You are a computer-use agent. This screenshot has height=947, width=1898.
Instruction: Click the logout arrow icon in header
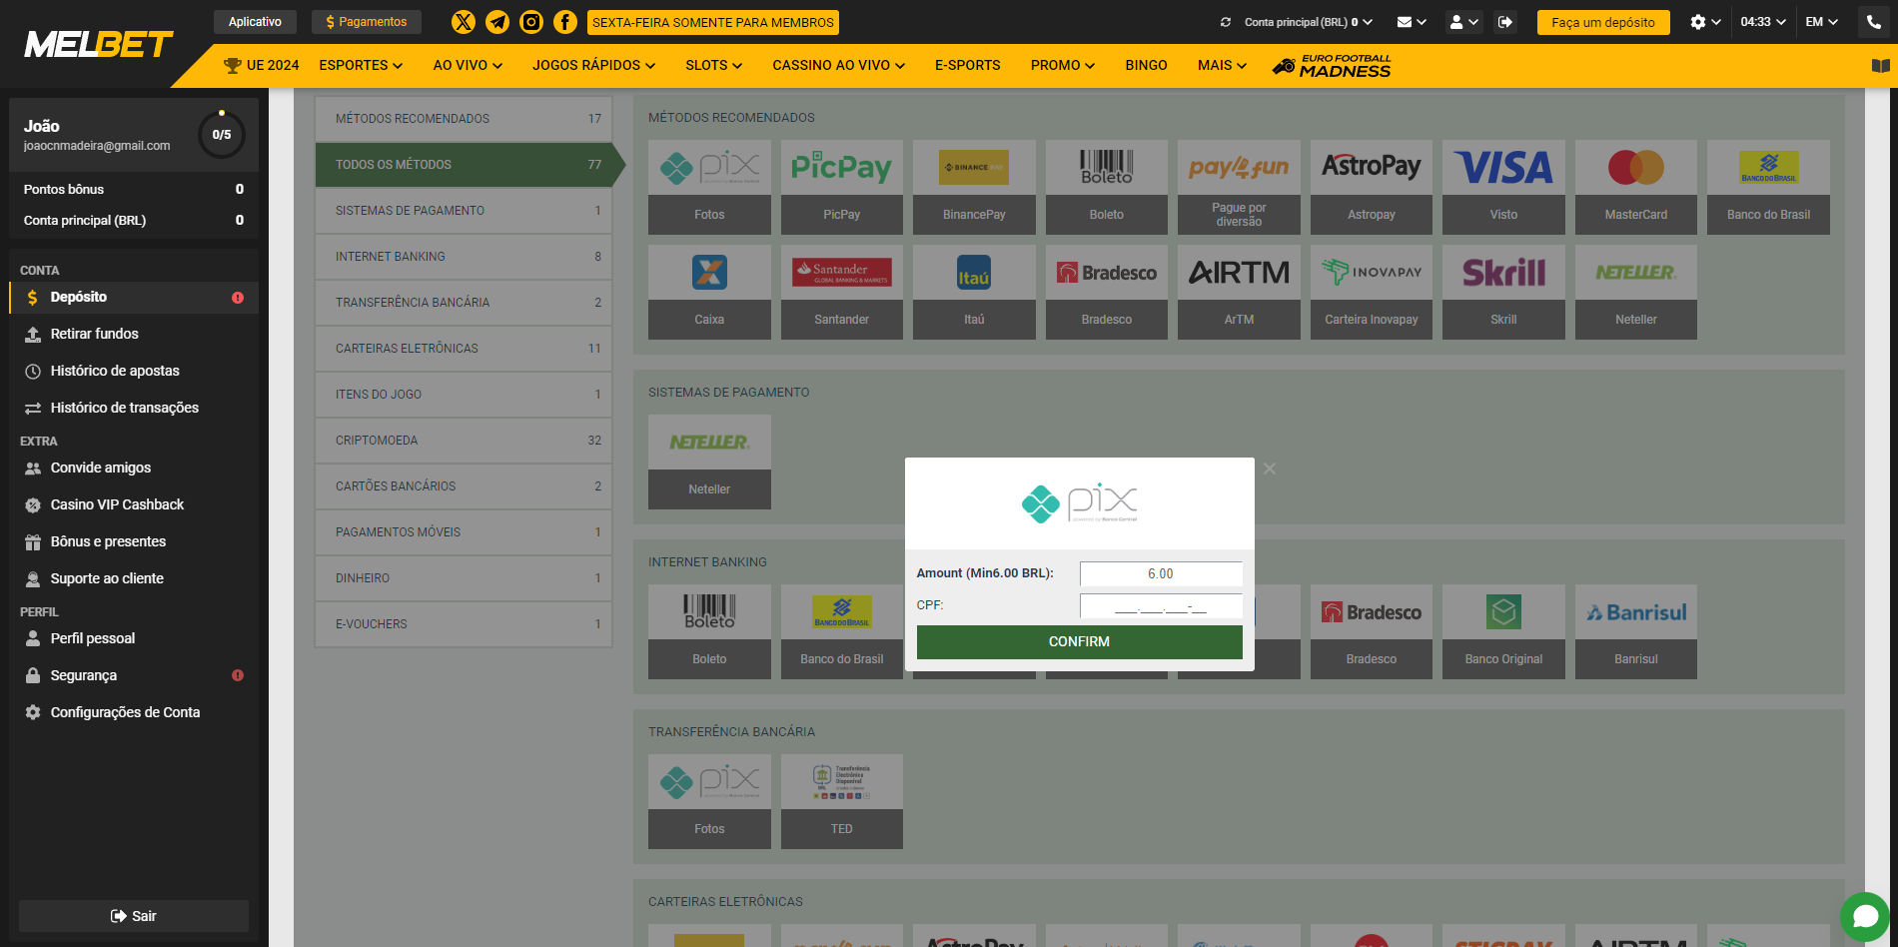pyautogui.click(x=1505, y=22)
